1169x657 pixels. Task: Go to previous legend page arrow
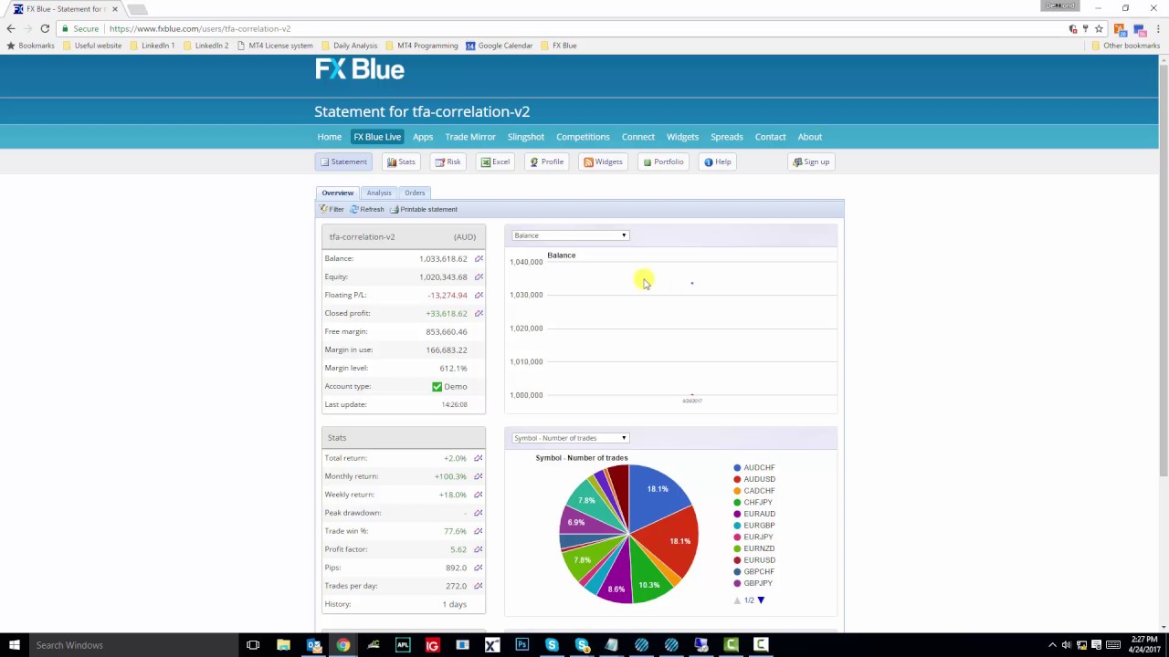[738, 600]
